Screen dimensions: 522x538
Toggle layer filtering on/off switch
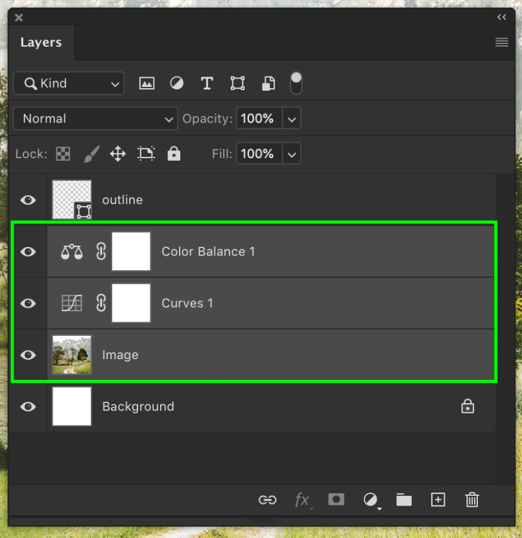[296, 82]
